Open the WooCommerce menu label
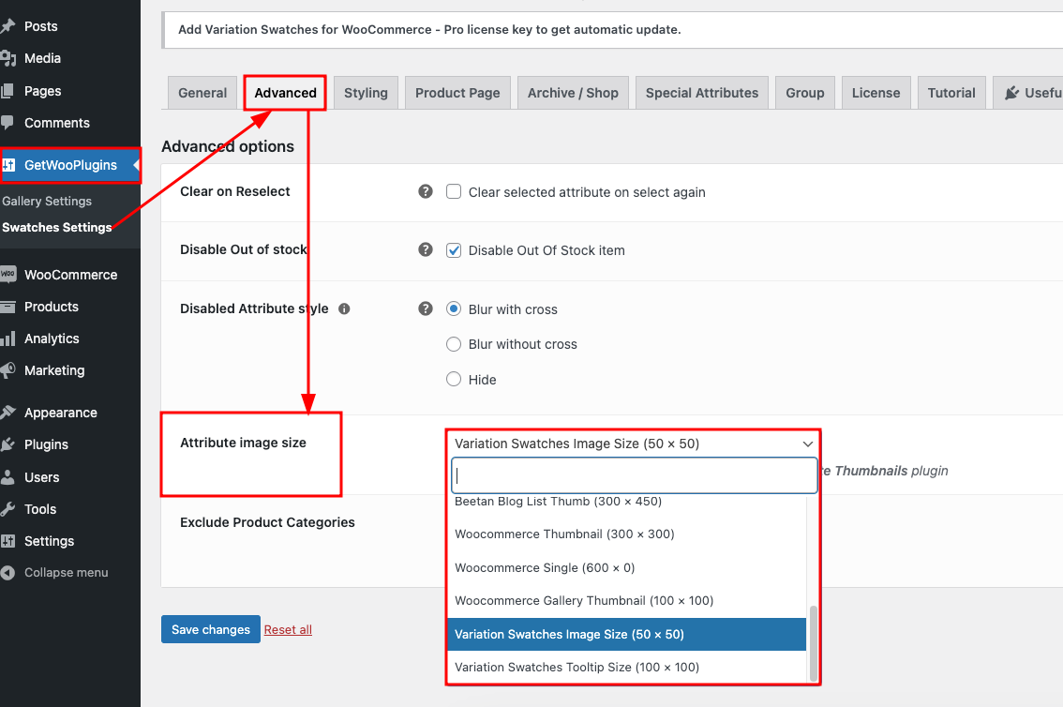This screenshot has width=1063, height=707. [x=70, y=275]
